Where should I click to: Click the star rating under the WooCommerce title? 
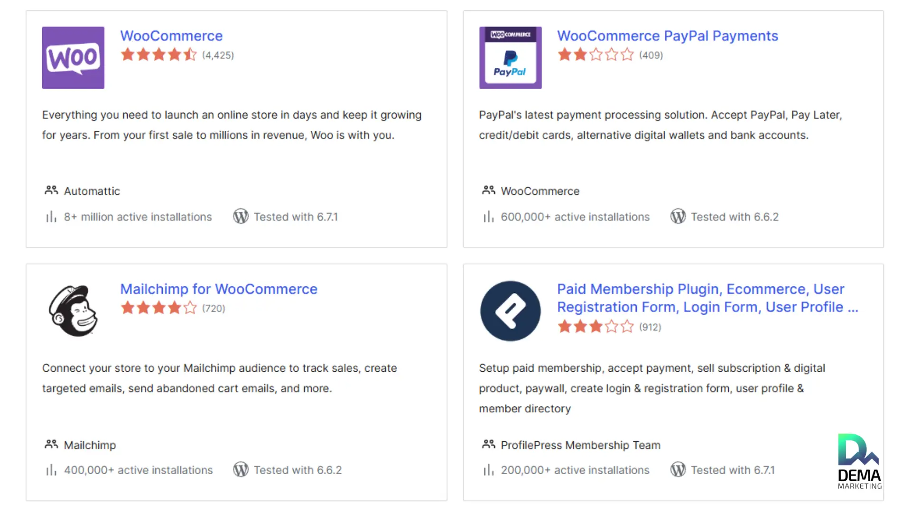[158, 55]
